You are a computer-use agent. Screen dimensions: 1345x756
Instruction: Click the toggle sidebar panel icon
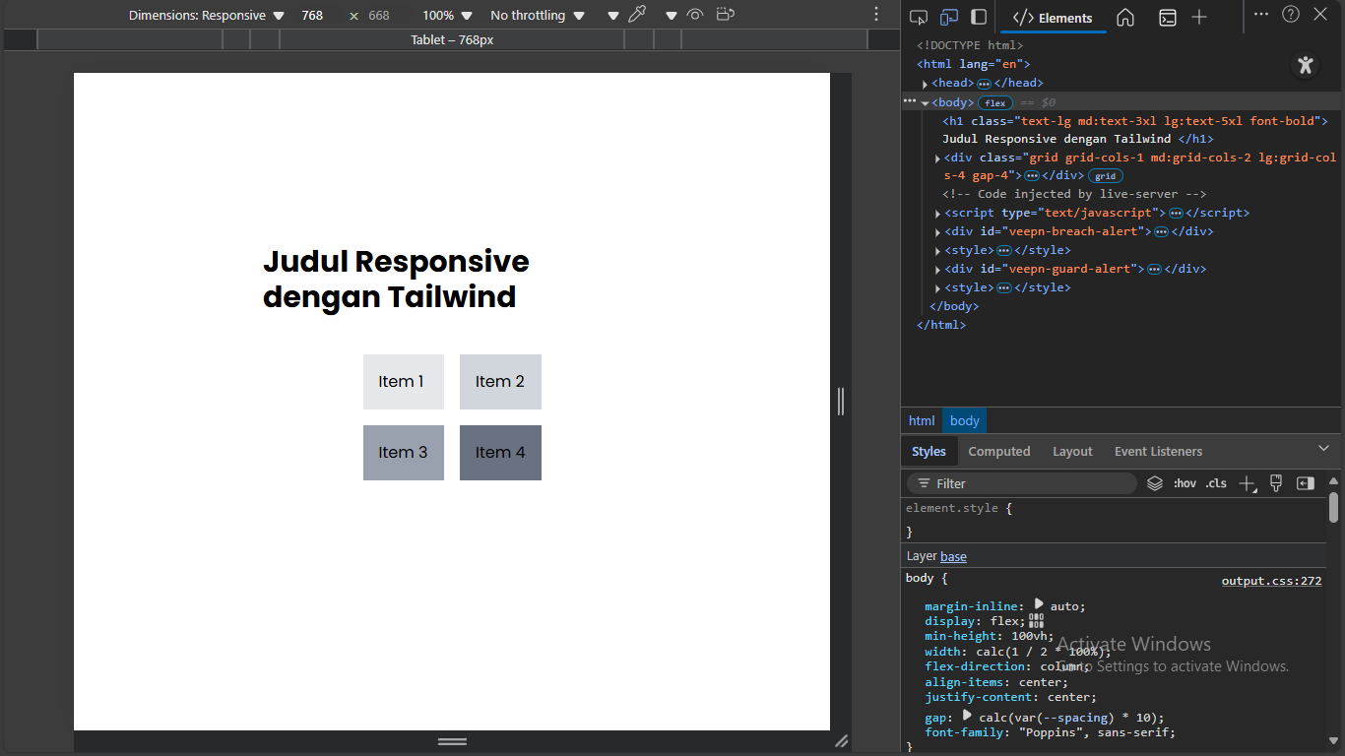(979, 17)
